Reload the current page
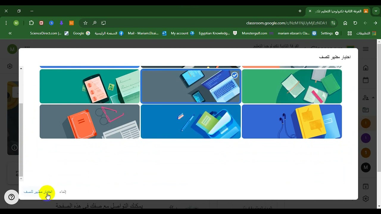 [x=355, y=23]
